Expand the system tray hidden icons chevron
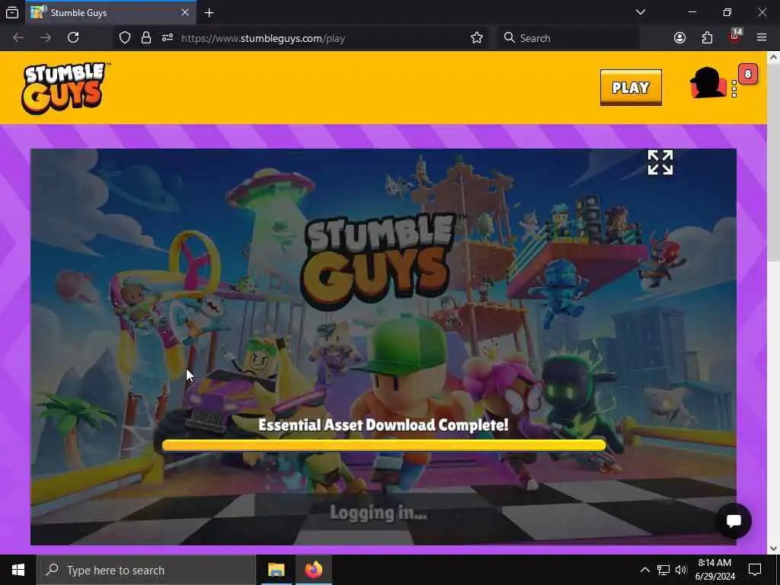The width and height of the screenshot is (780, 585). point(644,570)
